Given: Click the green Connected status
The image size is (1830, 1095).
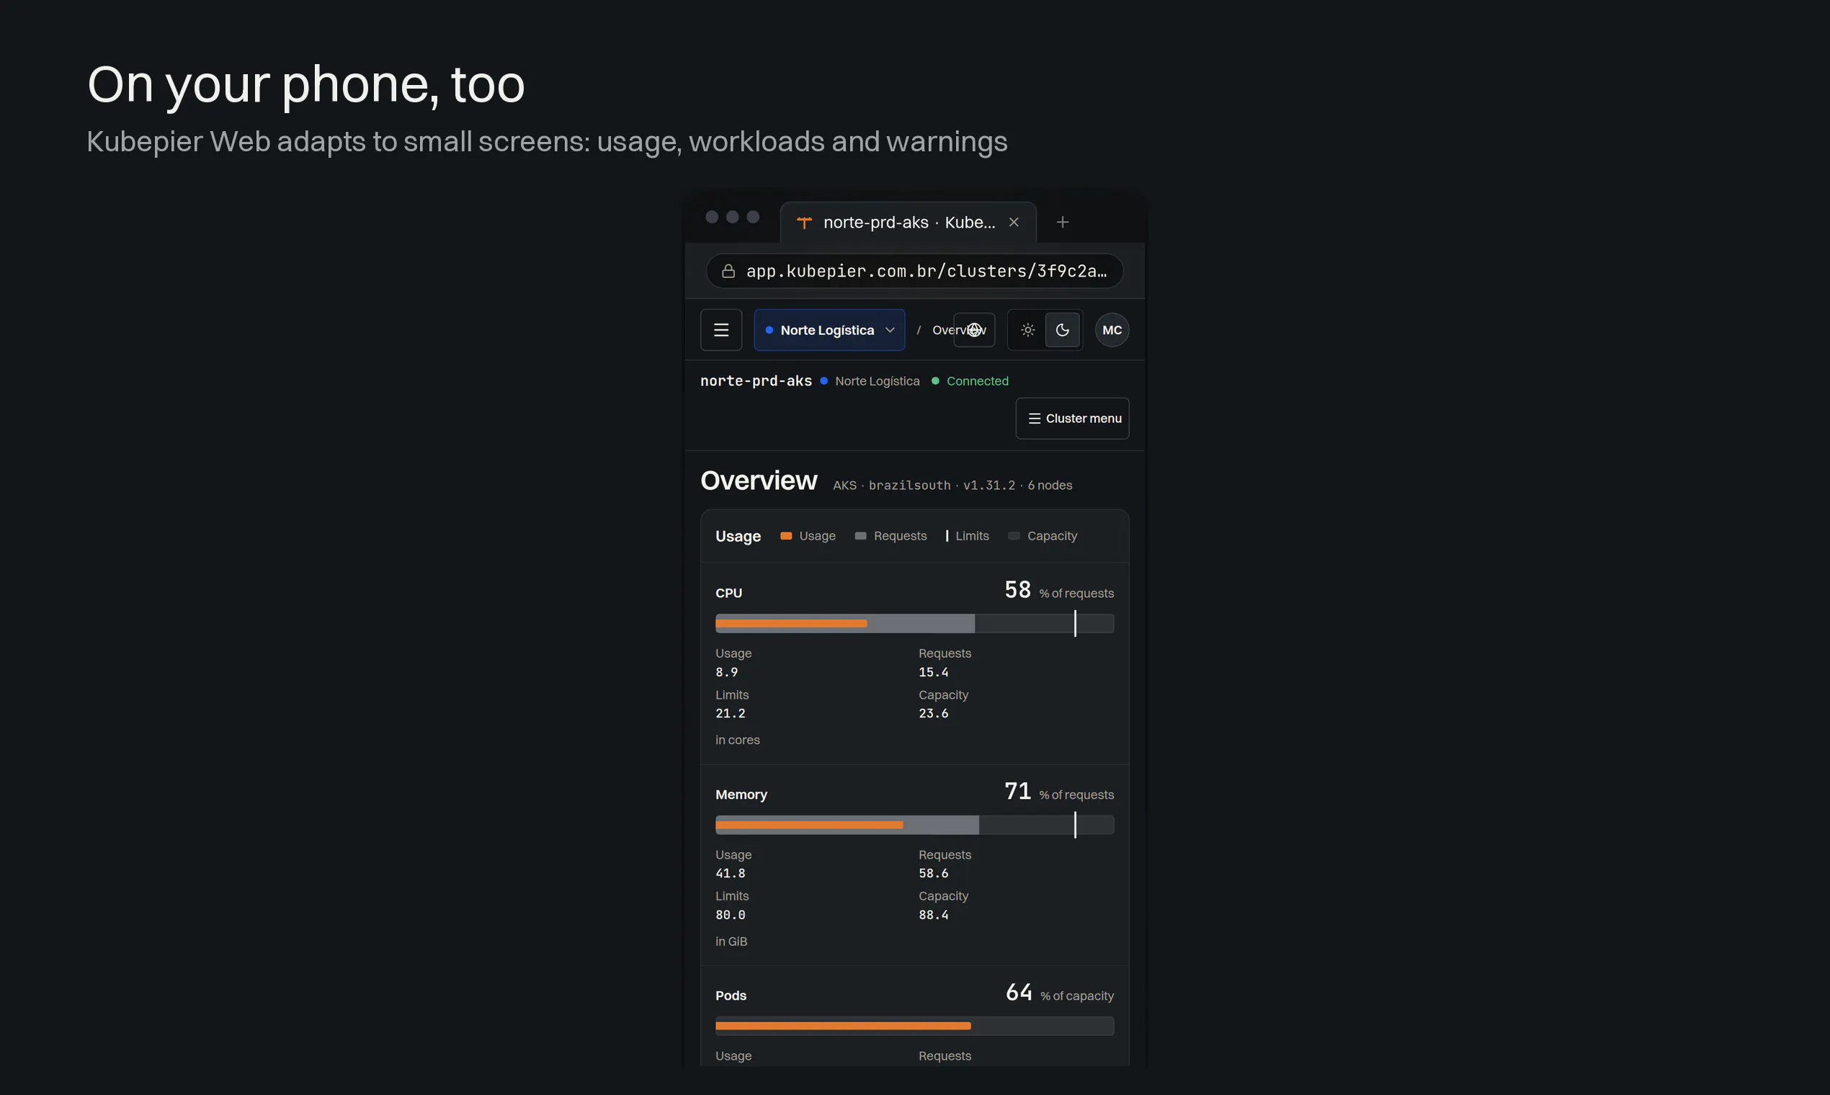Looking at the screenshot, I should [x=970, y=381].
